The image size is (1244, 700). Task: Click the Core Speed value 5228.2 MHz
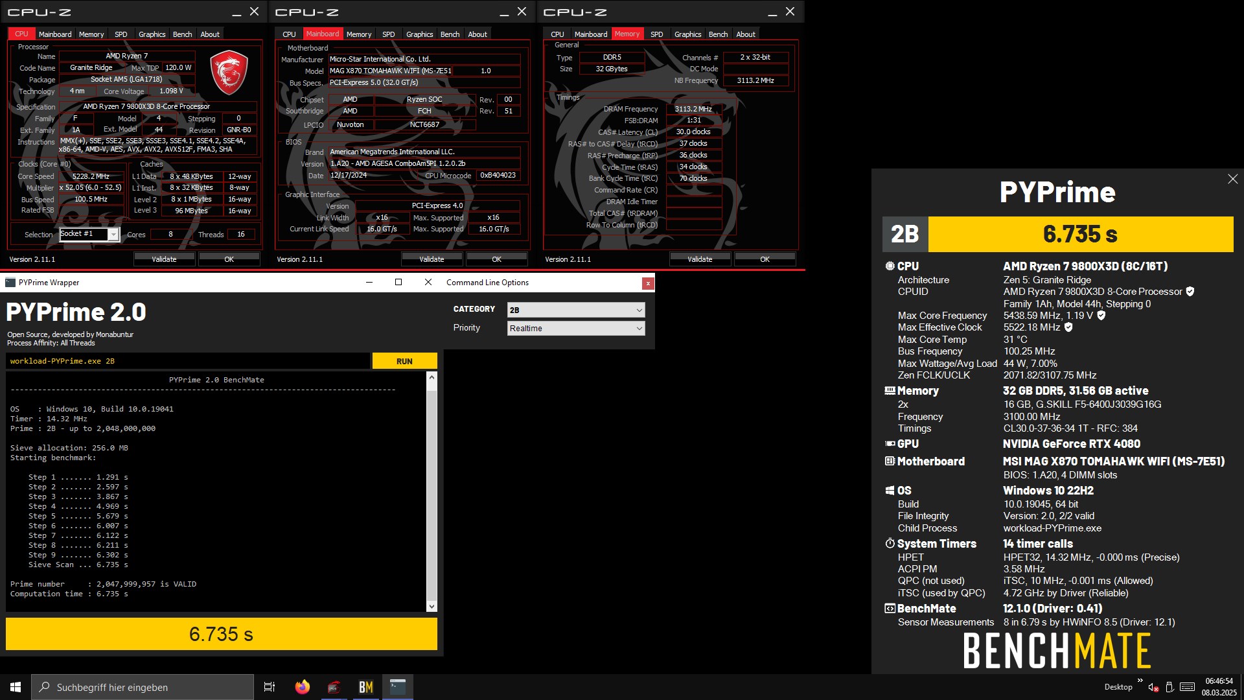(x=91, y=176)
